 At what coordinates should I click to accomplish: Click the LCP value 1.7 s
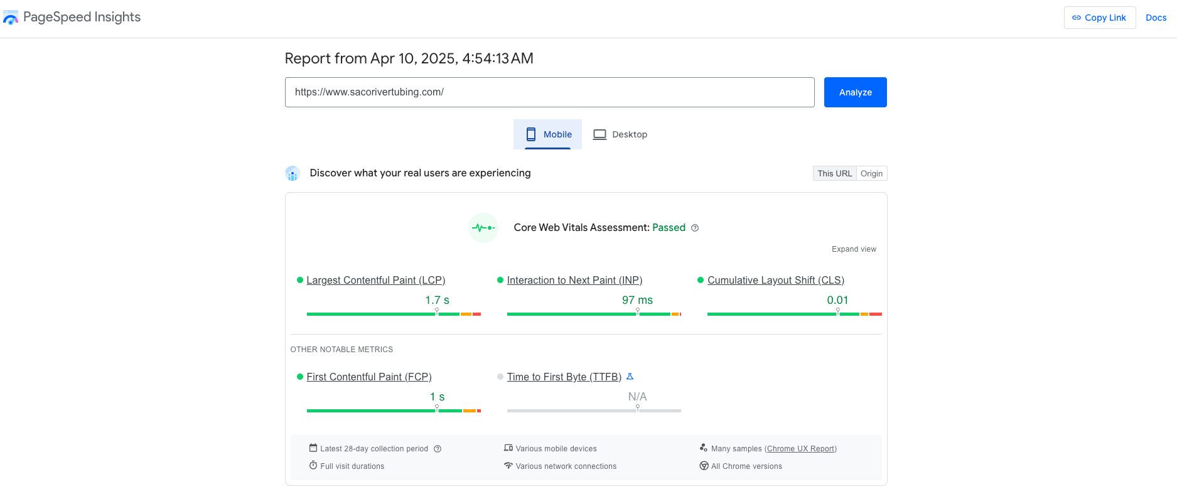[x=437, y=300]
